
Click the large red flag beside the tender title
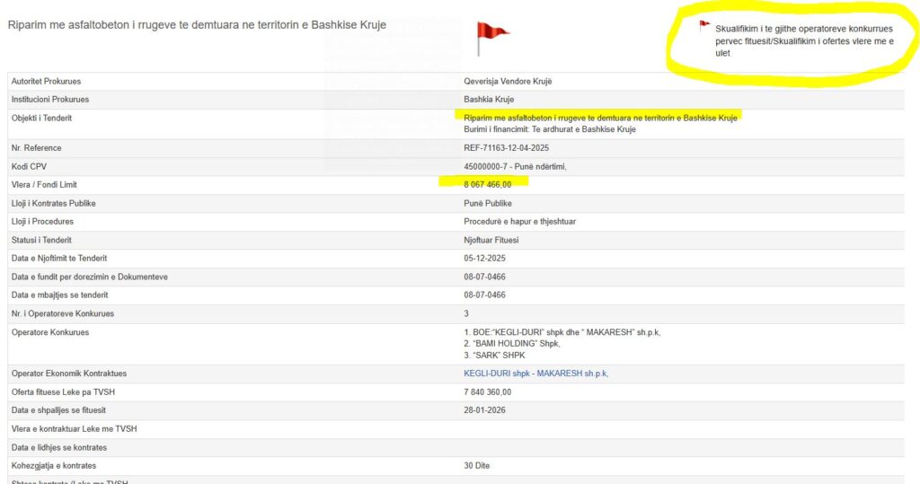491,36
